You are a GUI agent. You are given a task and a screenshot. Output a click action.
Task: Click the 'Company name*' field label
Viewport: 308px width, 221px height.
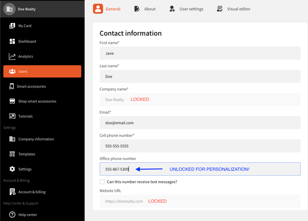tap(114, 89)
